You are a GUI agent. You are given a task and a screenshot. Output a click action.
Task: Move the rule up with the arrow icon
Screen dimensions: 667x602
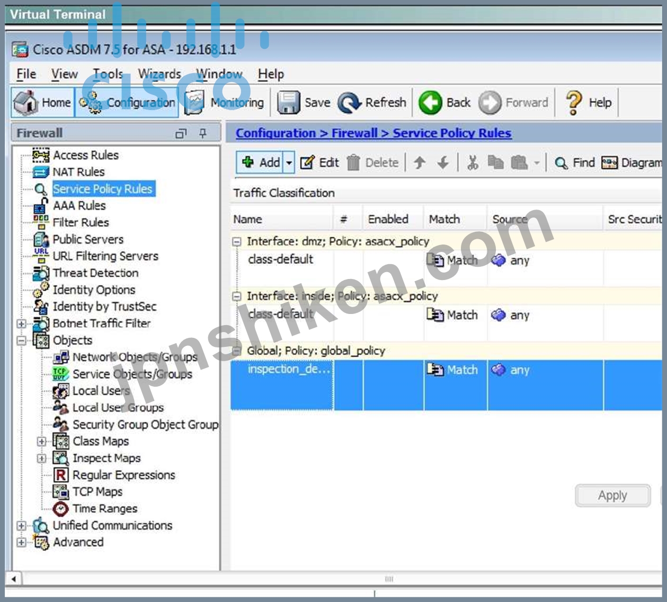click(420, 163)
